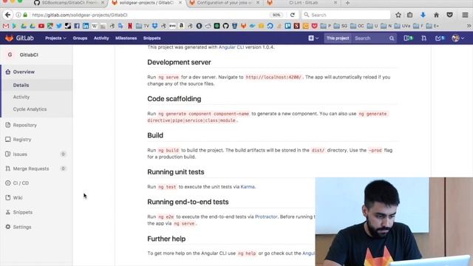This screenshot has width=473, height=266.
Task: Open the Facebook bookmark
Action: [x=77, y=26]
